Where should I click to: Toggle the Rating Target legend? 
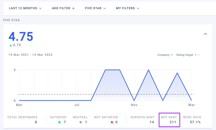coord(188,55)
